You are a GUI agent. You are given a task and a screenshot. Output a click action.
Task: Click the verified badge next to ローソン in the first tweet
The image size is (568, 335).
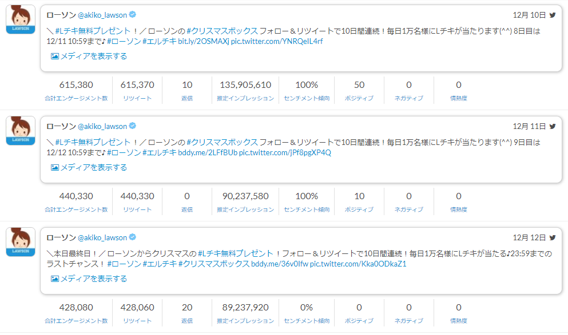[132, 16]
